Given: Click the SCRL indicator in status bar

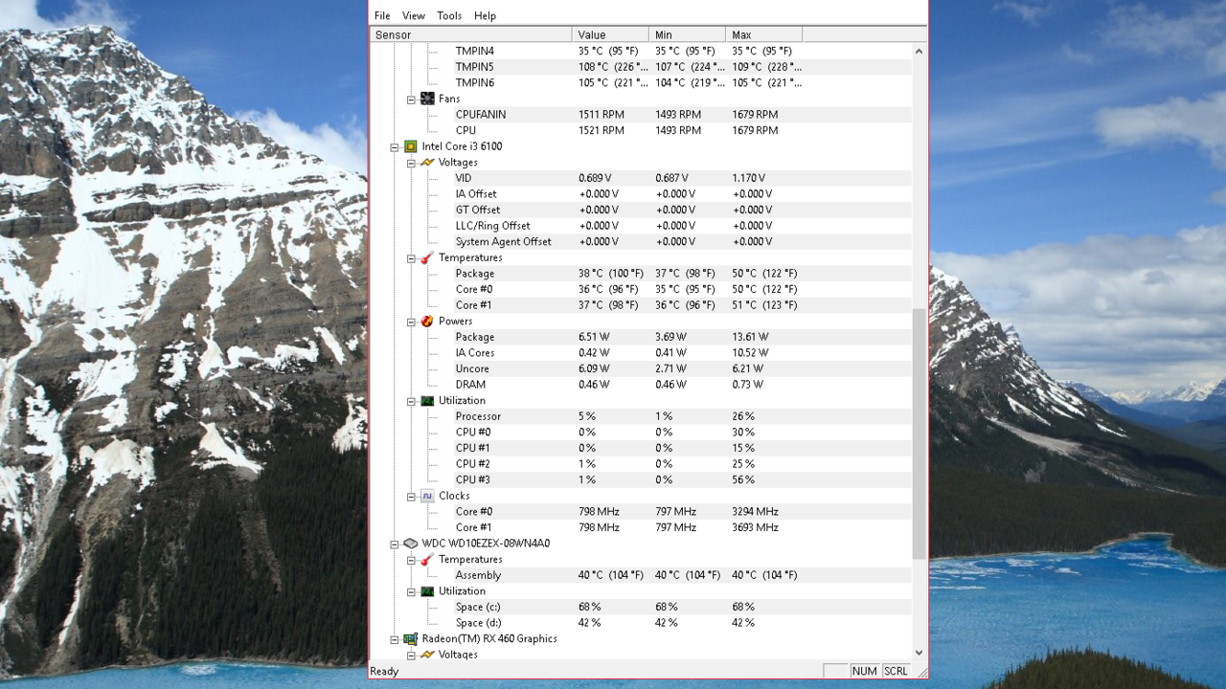Looking at the screenshot, I should click(x=897, y=671).
